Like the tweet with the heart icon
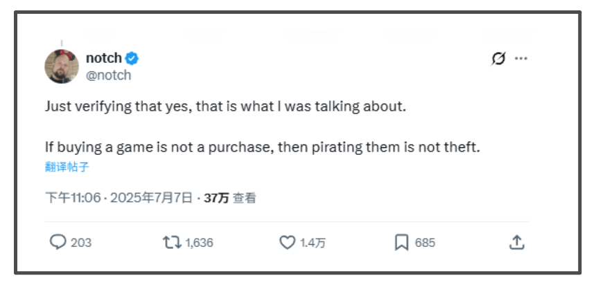This screenshot has width=596, height=287. [288, 243]
